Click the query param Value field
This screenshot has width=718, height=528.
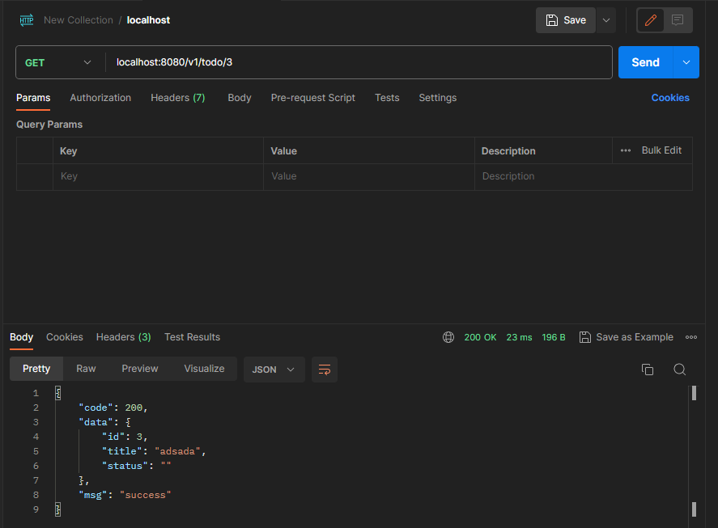[368, 176]
